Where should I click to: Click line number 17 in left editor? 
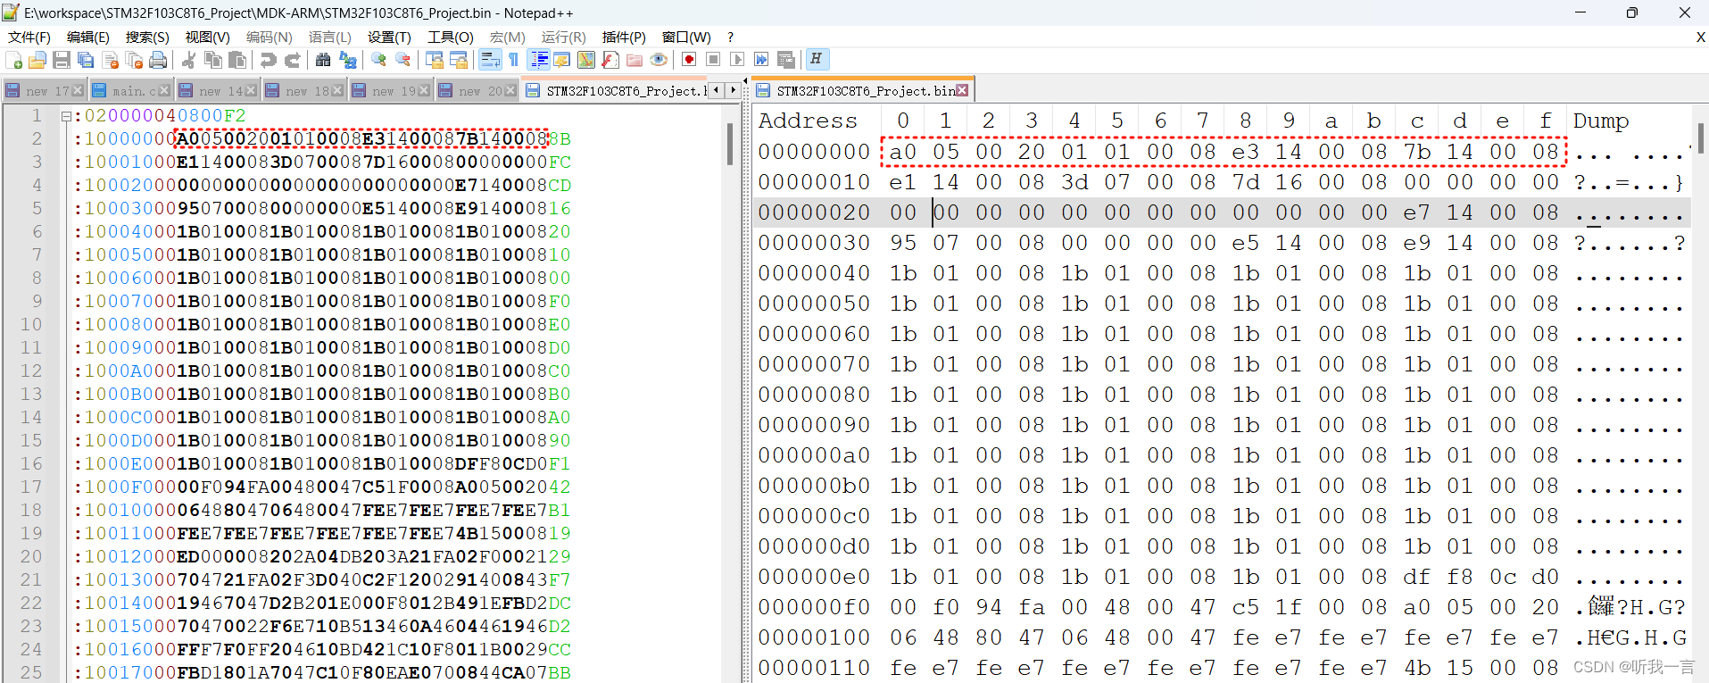(x=31, y=487)
